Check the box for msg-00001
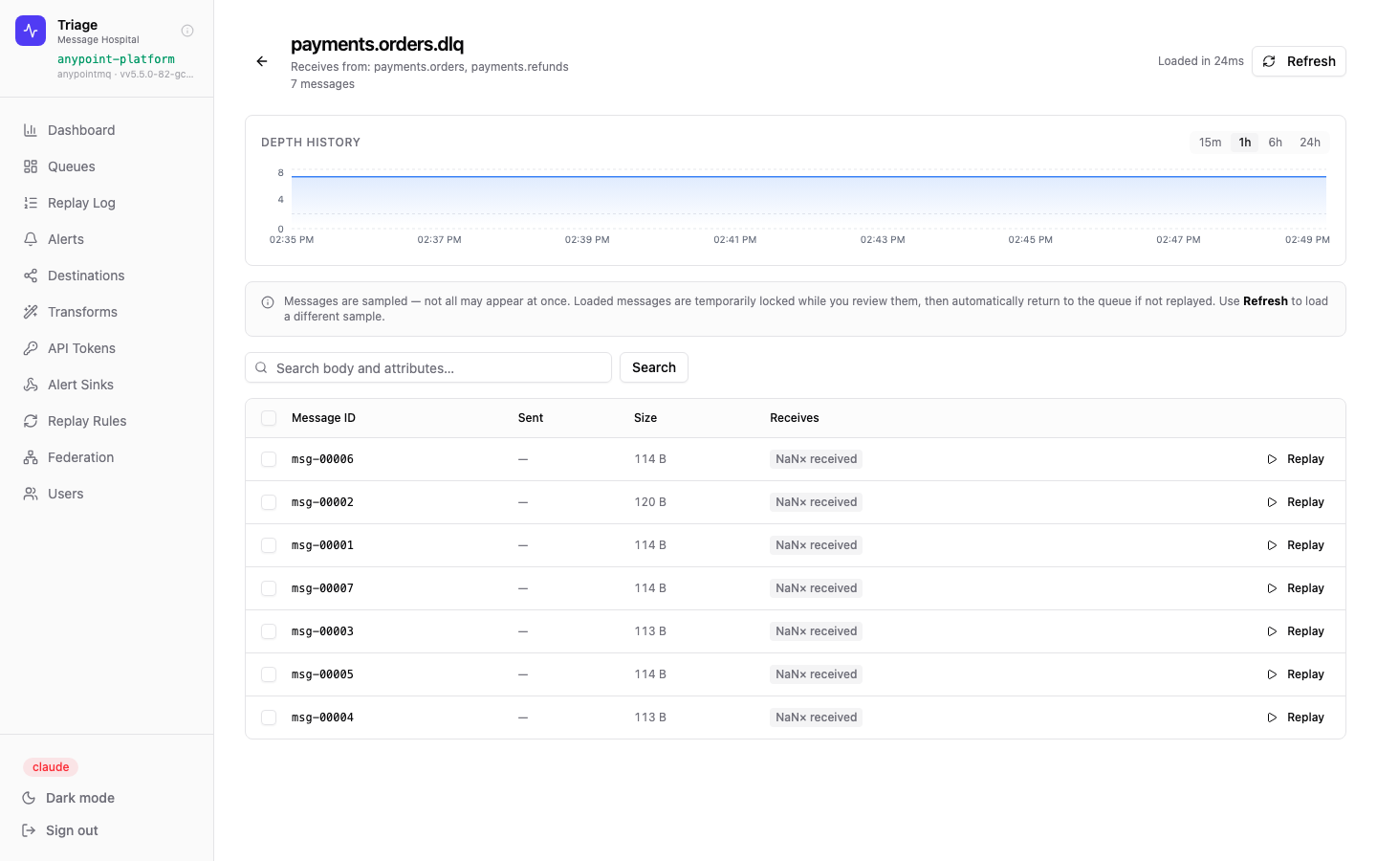 (x=269, y=545)
